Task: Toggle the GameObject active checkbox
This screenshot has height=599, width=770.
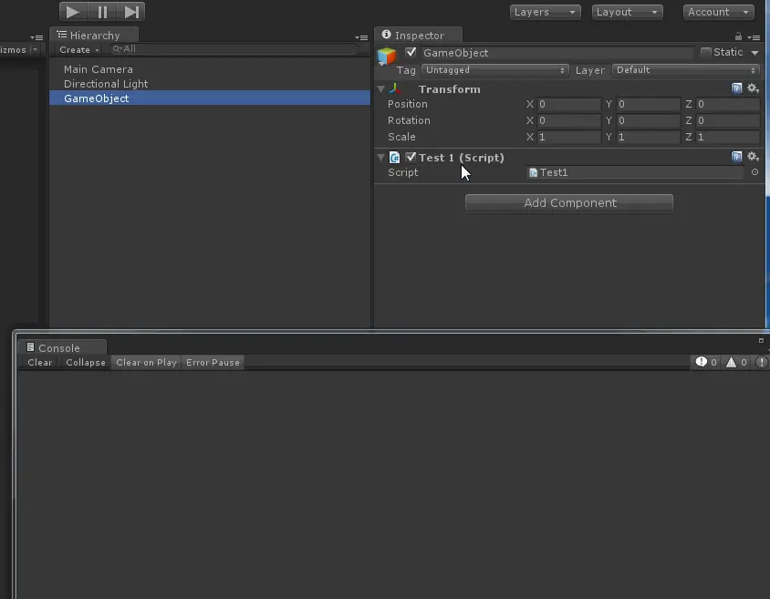Action: point(411,52)
